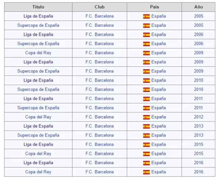Open the Copa del Rey link for 2009
Viewport: 219px width, 178px height.
[x=38, y=53]
